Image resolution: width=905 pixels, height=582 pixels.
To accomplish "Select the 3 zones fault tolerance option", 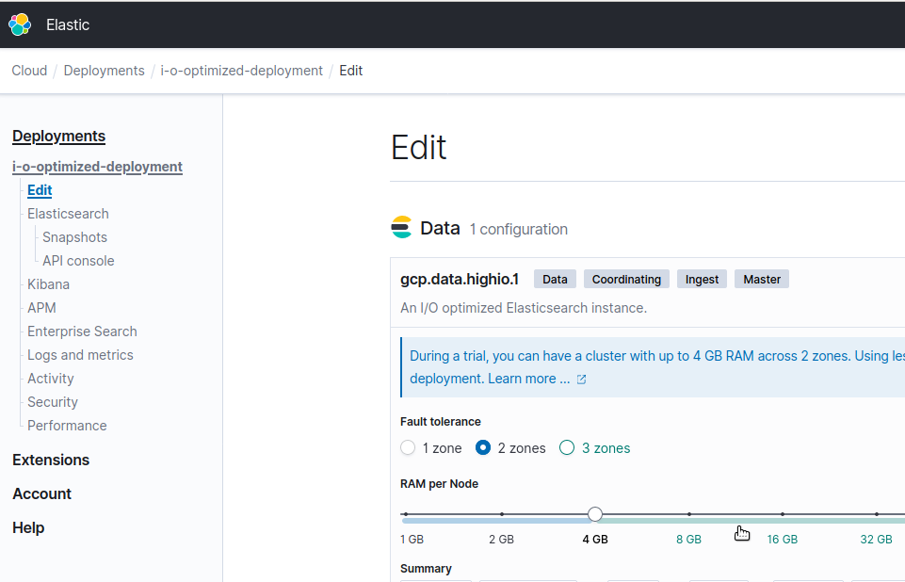I will point(566,447).
